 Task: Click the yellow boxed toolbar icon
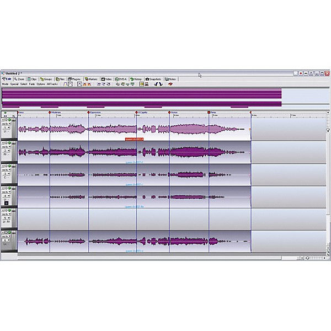click(x=141, y=84)
